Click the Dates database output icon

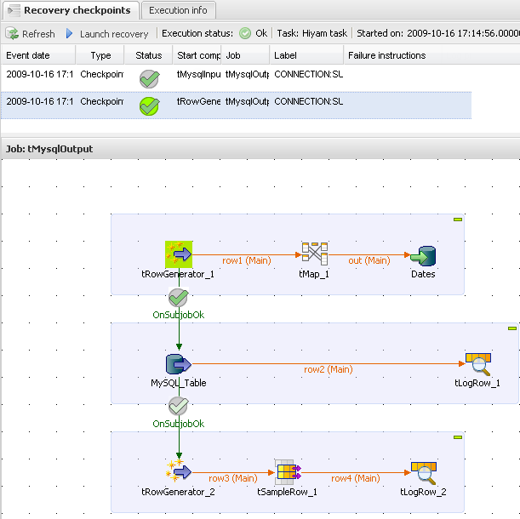coord(422,255)
